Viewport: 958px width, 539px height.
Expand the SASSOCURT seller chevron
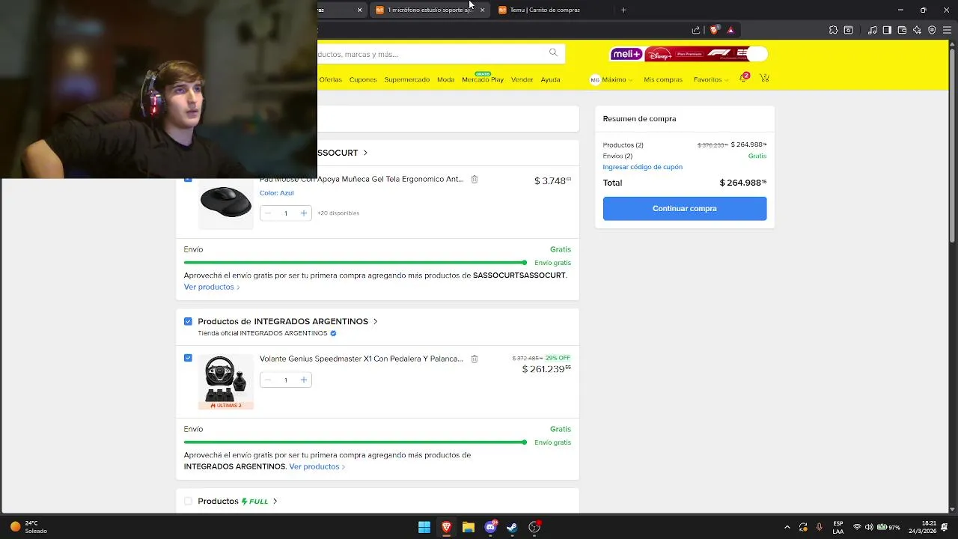coord(365,153)
